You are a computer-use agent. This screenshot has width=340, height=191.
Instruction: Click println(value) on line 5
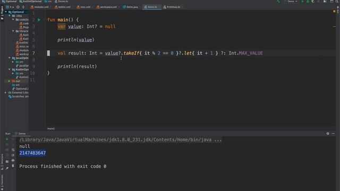tap(75, 40)
